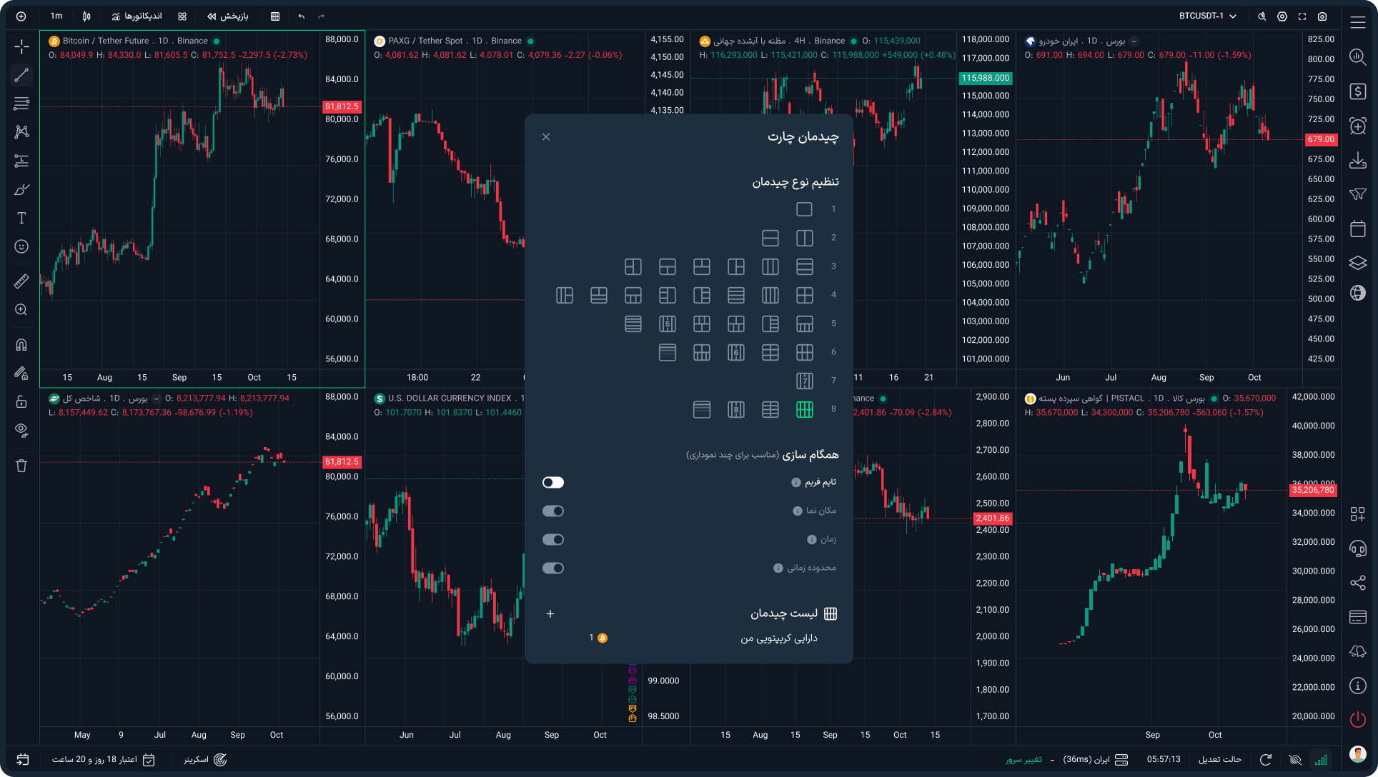Add a new layout with plus button
This screenshot has height=777, width=1378.
550,613
